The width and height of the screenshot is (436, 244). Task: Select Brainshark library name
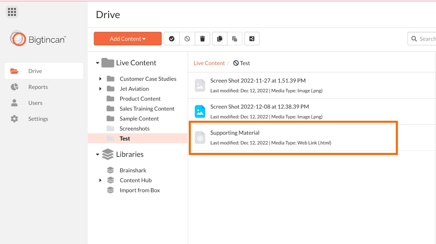click(x=133, y=170)
